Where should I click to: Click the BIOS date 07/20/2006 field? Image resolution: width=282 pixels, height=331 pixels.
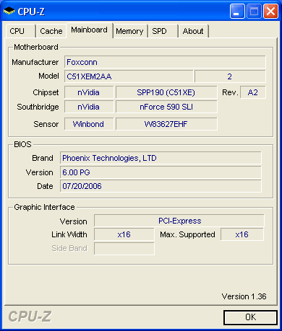tap(161, 186)
